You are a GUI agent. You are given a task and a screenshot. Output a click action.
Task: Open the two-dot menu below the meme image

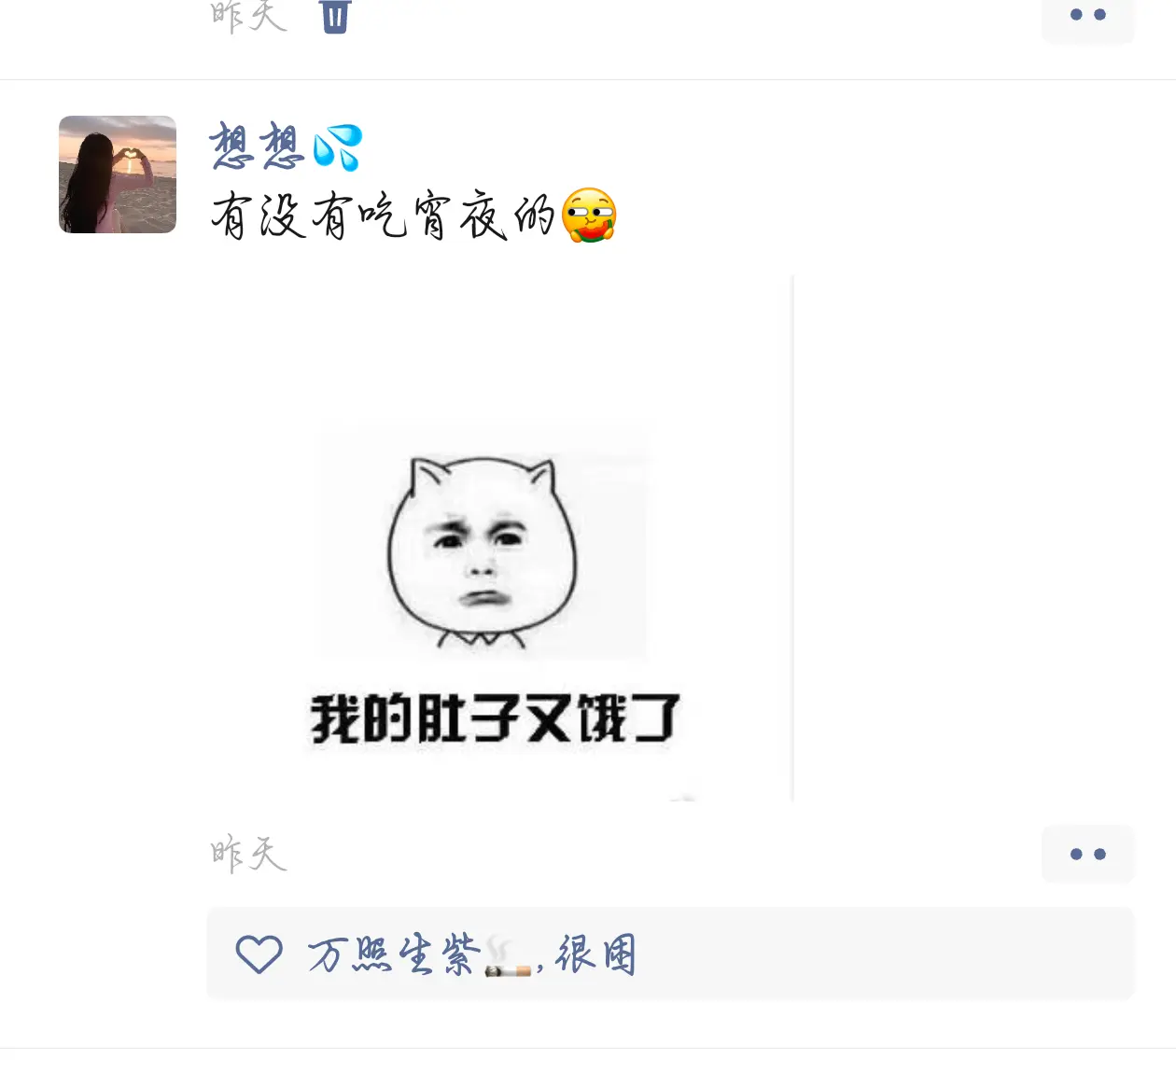point(1088,854)
